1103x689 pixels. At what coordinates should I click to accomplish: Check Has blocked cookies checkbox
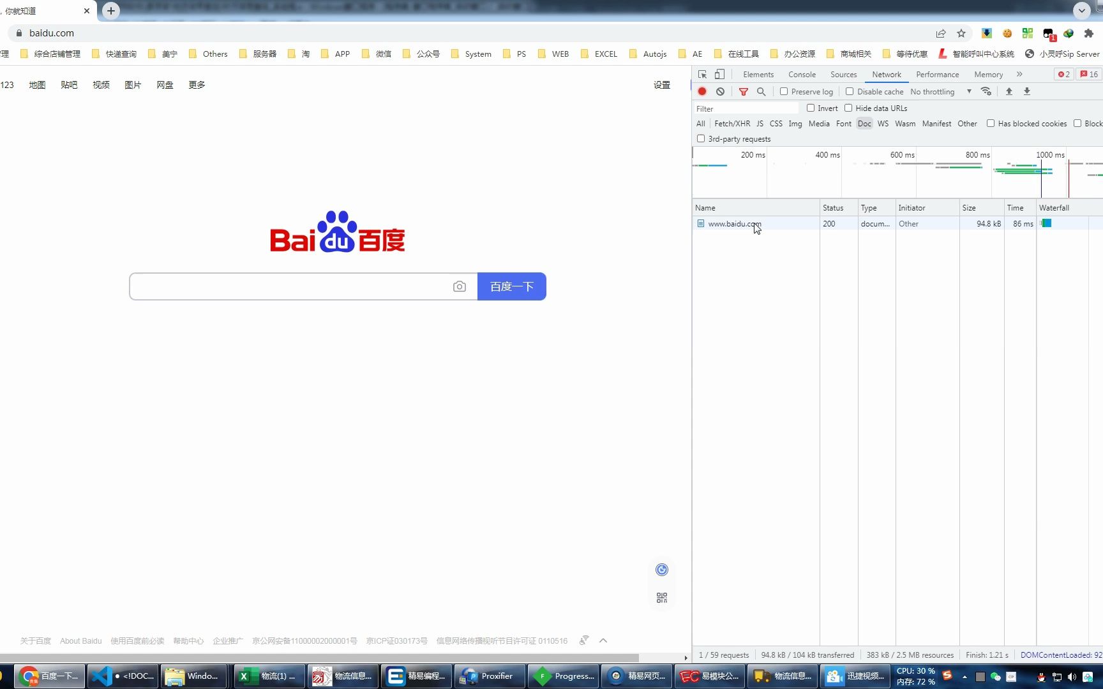click(x=991, y=123)
